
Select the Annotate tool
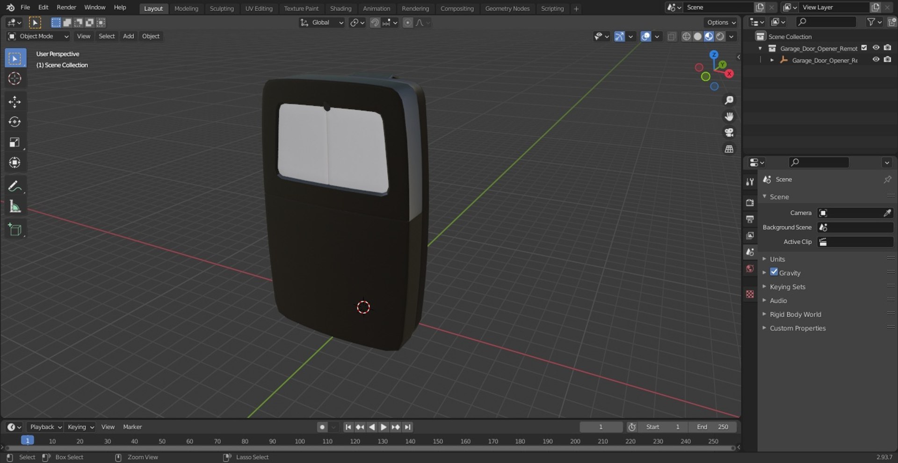(15, 186)
